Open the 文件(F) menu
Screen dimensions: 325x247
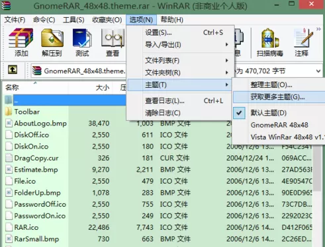15,20
